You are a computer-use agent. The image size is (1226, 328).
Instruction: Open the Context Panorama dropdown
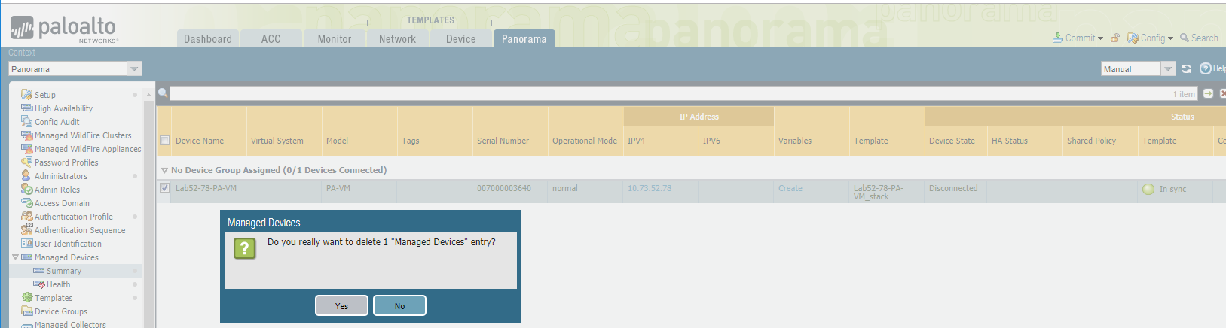point(134,69)
